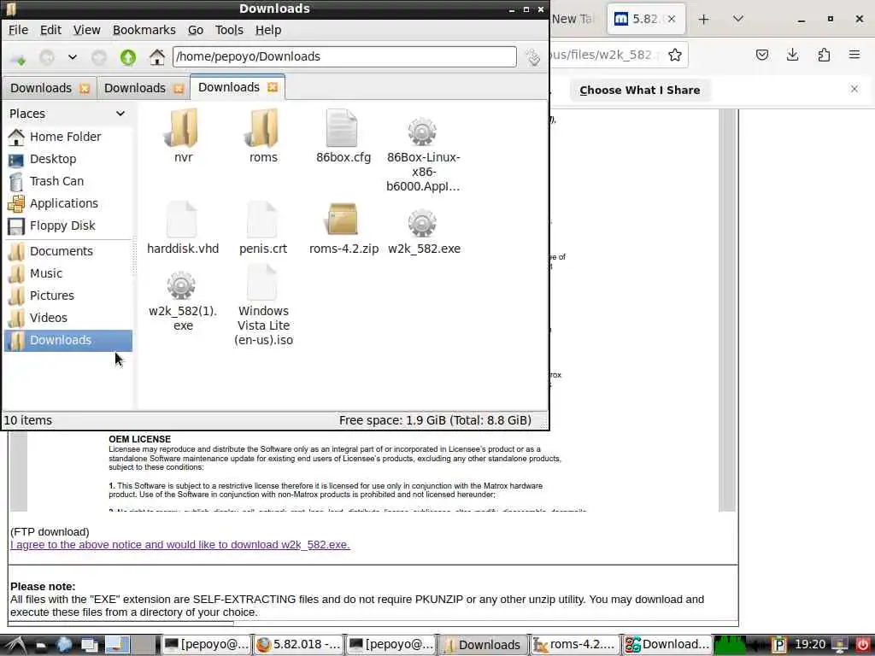
Task: Click the agree and download w2k_582.exe link
Action: 179,545
